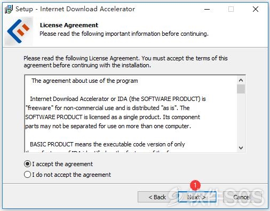Cancel the installation

click(x=242, y=197)
